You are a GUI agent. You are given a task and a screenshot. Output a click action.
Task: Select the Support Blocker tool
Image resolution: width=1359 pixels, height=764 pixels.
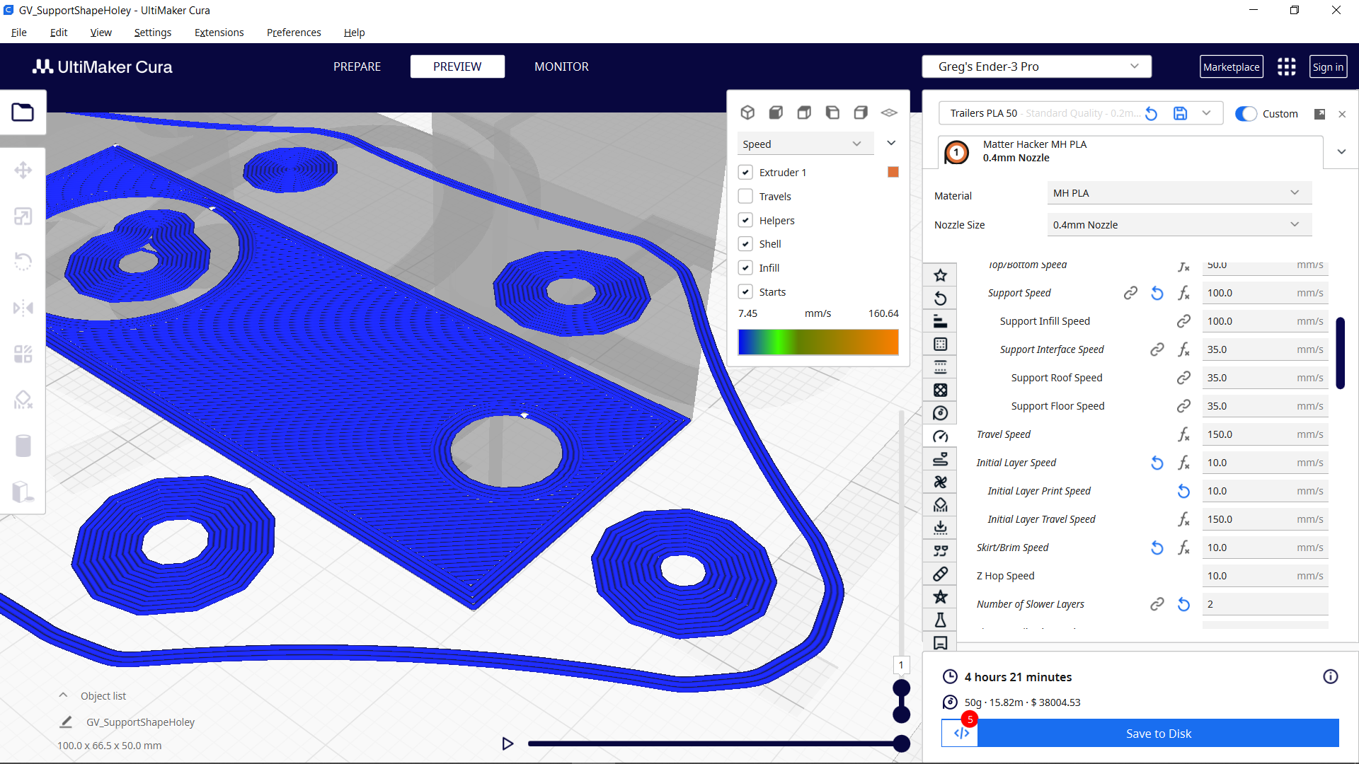(23, 400)
